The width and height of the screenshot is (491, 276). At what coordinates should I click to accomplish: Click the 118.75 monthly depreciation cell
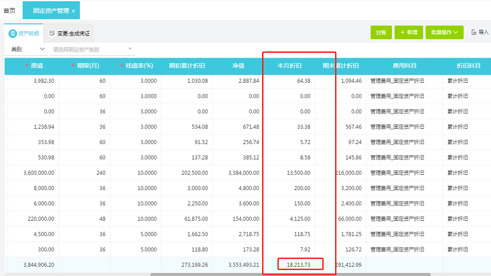click(302, 234)
